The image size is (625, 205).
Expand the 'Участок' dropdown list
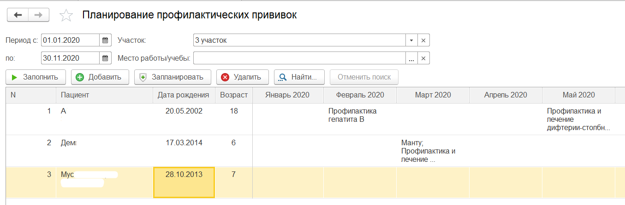411,40
